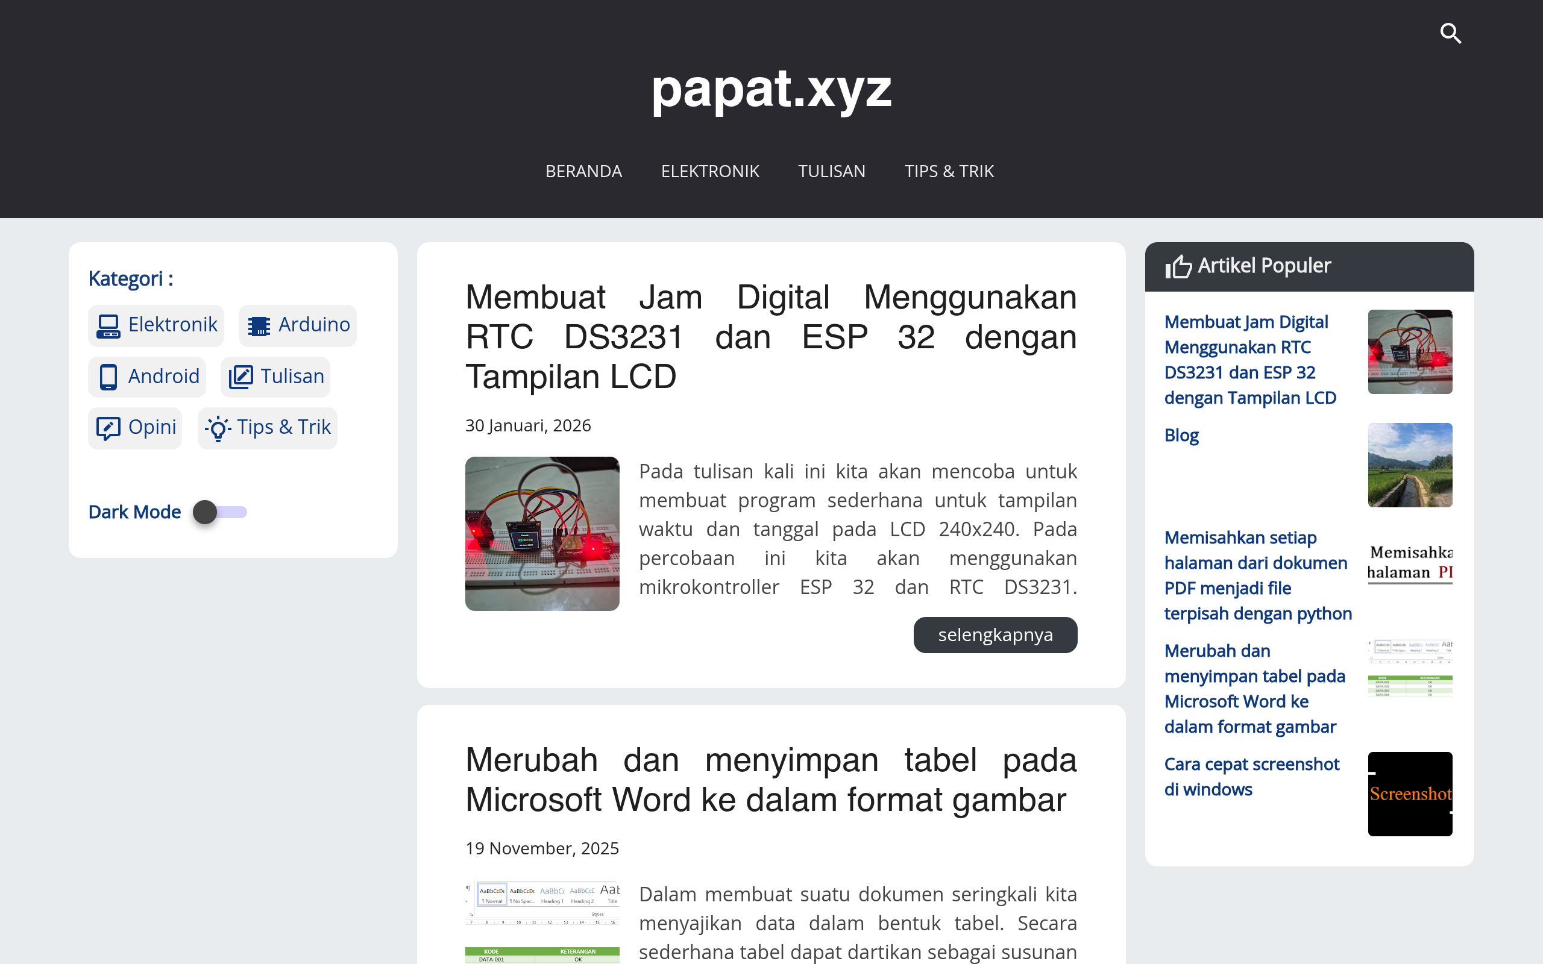Open the Arduino category label

[315, 325]
